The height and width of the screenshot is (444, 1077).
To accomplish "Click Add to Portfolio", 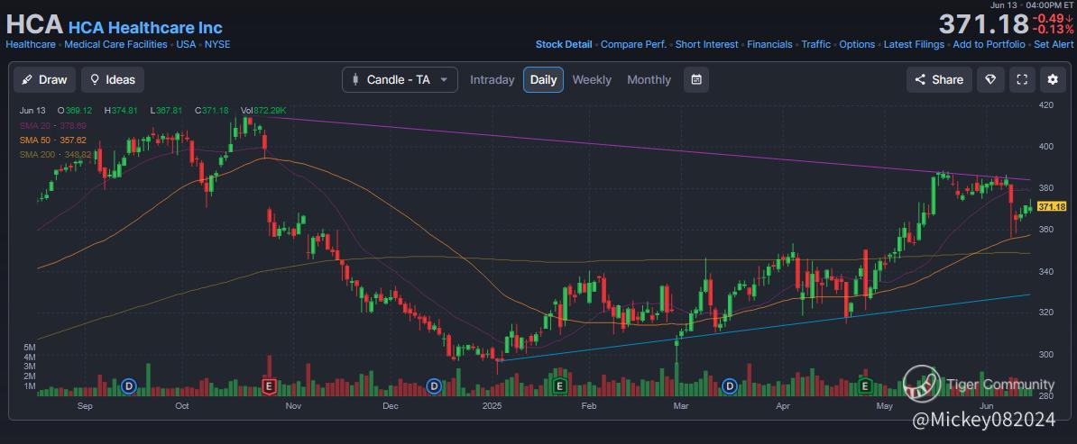I will coord(990,44).
